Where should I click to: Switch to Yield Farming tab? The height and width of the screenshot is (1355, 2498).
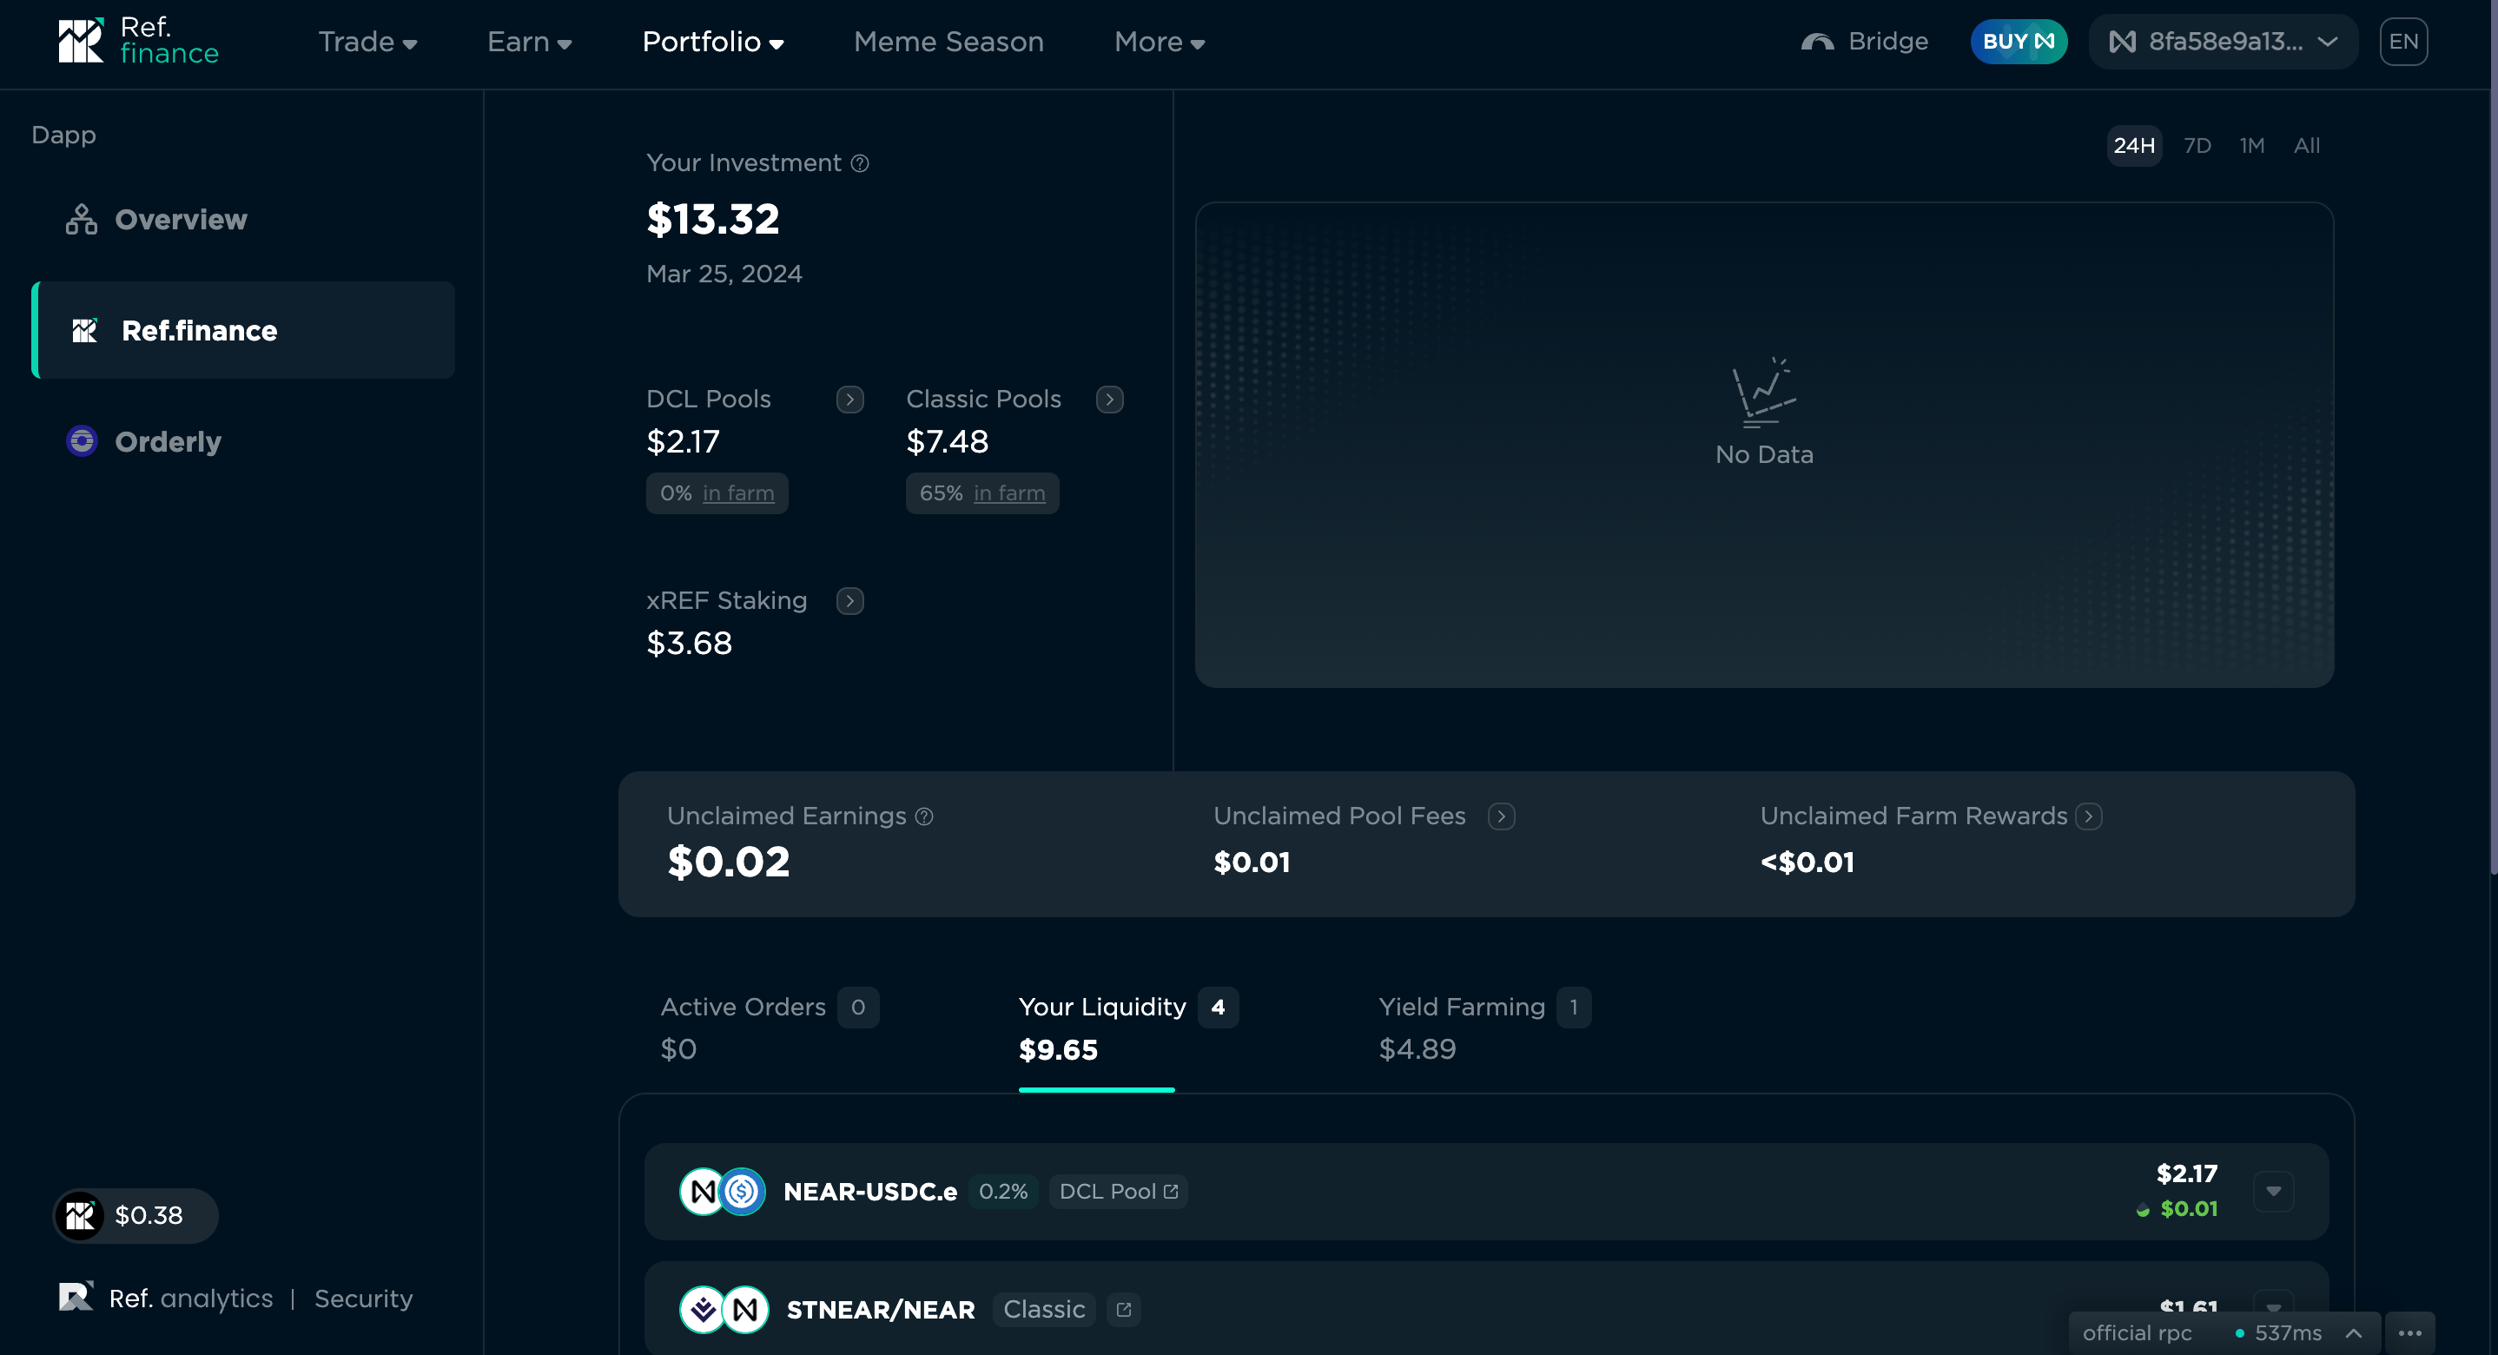(1484, 1028)
